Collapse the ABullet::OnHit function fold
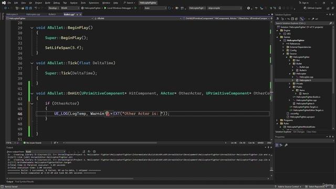This screenshot has width=336, height=189. (32, 93)
